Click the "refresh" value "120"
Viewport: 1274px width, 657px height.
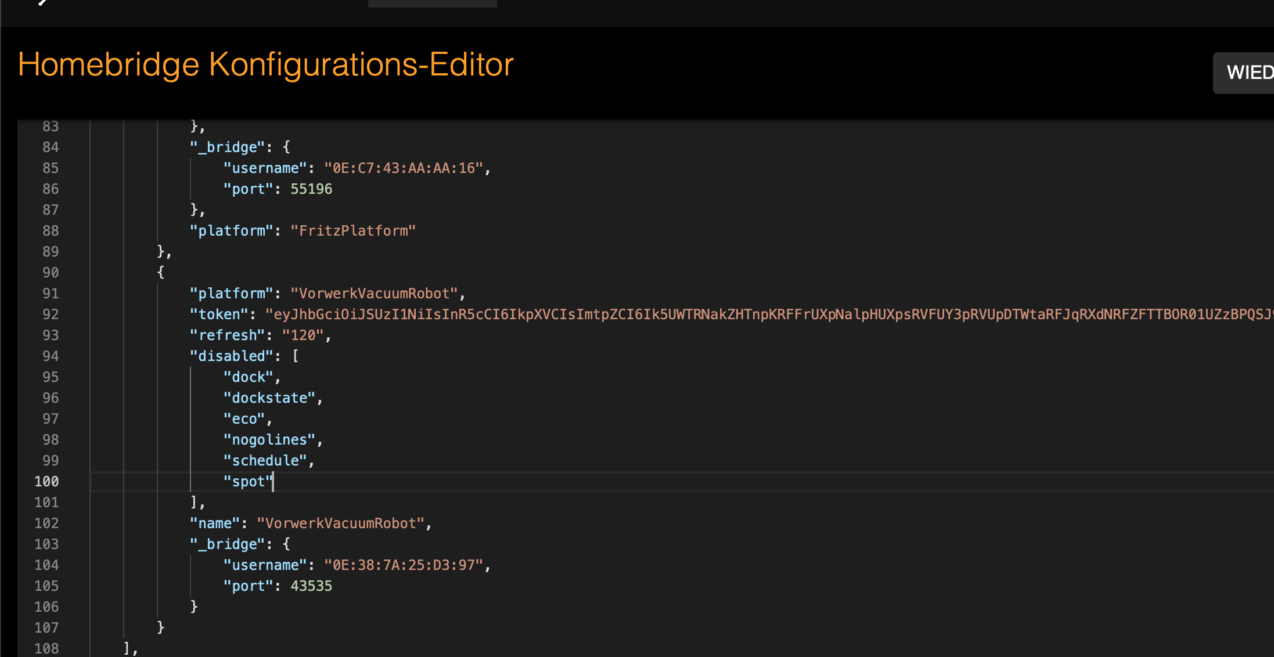click(x=303, y=335)
